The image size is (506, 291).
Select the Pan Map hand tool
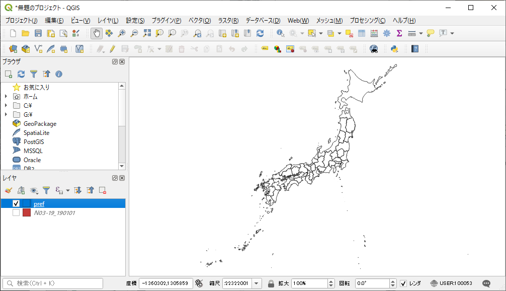pyautogui.click(x=96, y=33)
